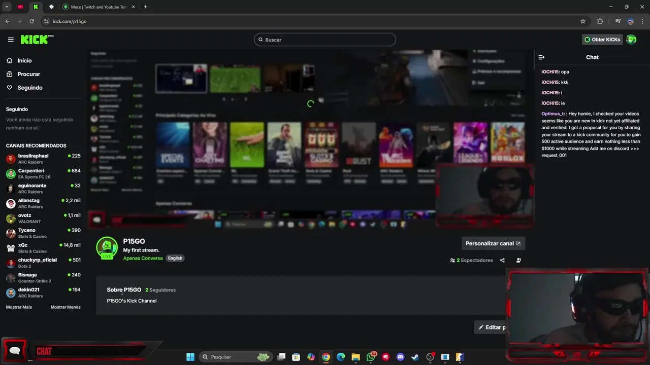Open the media control icon in Chrome toolbar
650x365 pixels.
[618, 21]
